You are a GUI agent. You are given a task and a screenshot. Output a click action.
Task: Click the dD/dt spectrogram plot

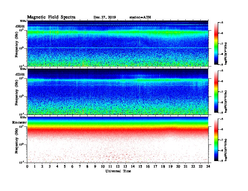click(118, 91)
